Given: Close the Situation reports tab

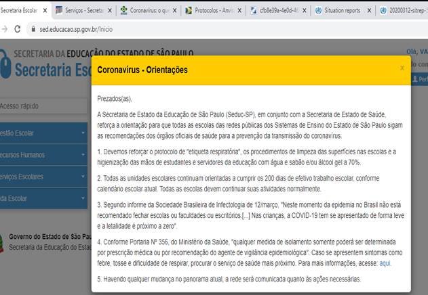Looking at the screenshot, I should tap(369, 10).
